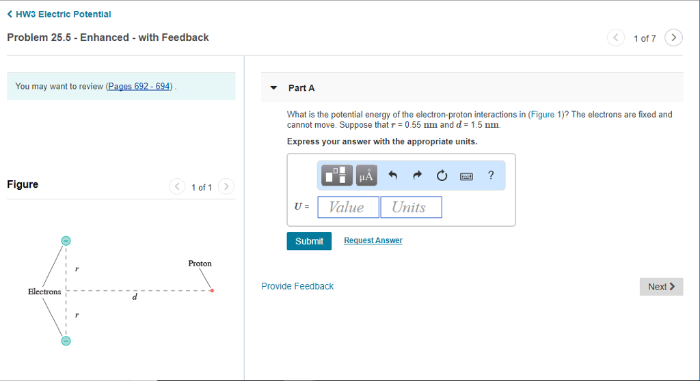Screen dimensions: 700x381
Task: Collapse the Part A section triangle
Action: point(273,88)
